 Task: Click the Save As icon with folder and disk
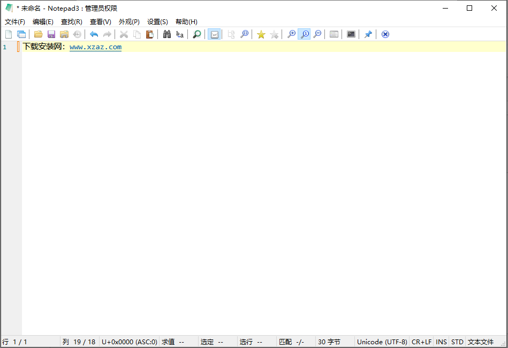tap(64, 34)
